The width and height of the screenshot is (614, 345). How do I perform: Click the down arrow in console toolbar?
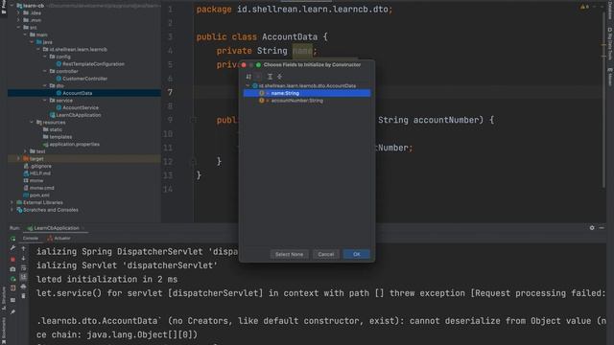pyautogui.click(x=23, y=259)
